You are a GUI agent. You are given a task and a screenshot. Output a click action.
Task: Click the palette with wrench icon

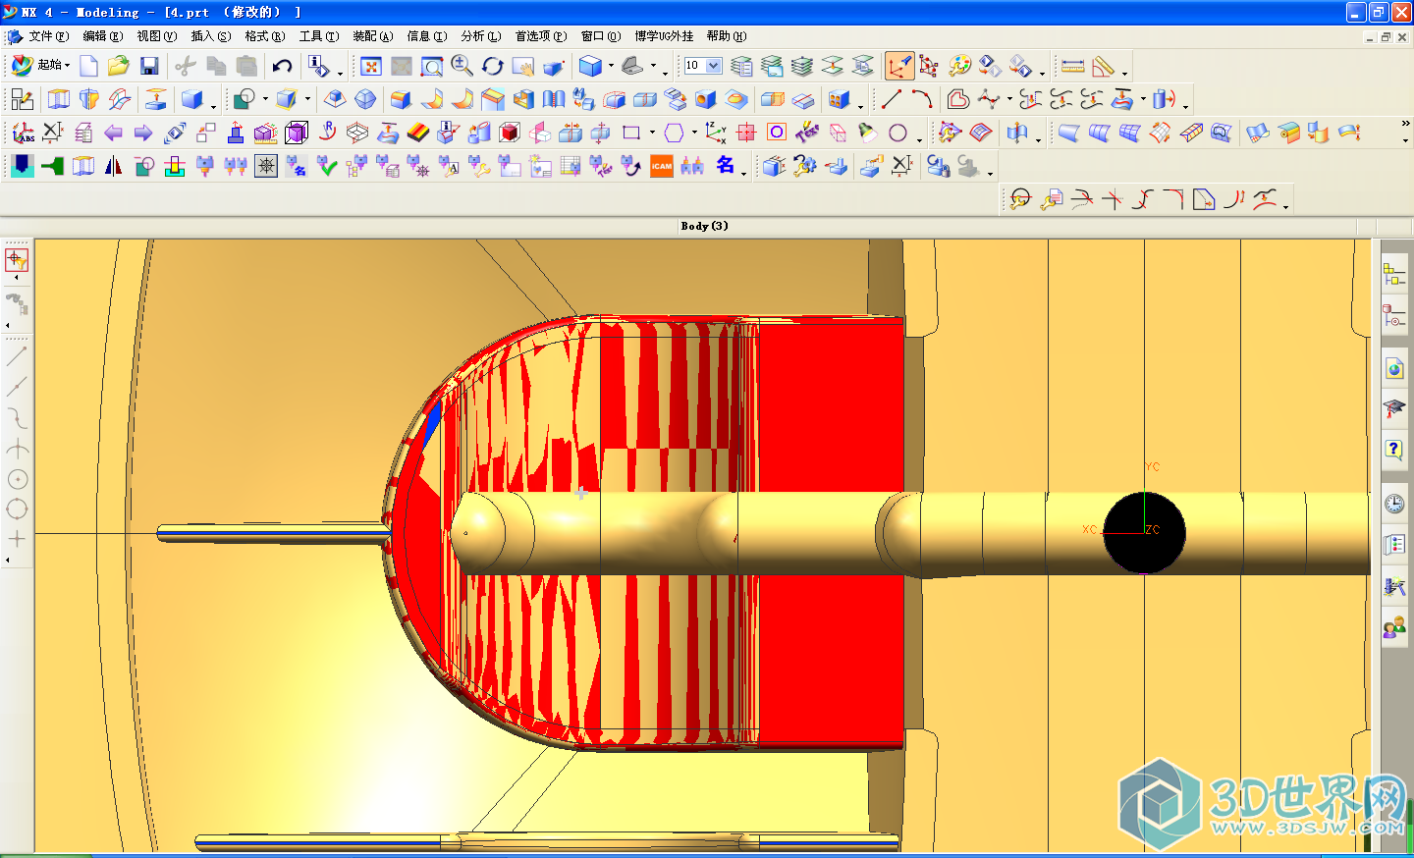tap(960, 66)
